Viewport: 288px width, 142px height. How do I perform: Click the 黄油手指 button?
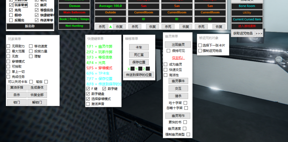coord(17,87)
